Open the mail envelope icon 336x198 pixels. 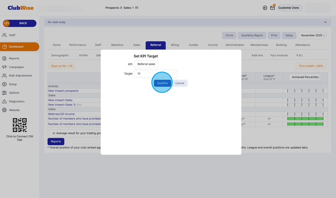tap(272, 8)
